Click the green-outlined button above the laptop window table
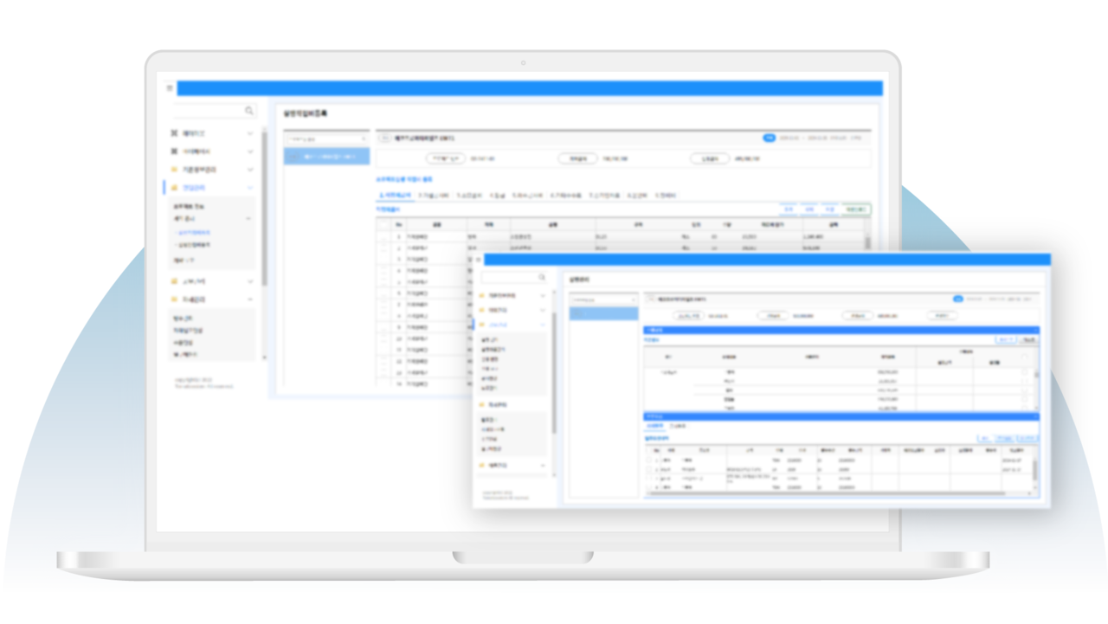The height and width of the screenshot is (624, 1108). pyautogui.click(x=856, y=209)
